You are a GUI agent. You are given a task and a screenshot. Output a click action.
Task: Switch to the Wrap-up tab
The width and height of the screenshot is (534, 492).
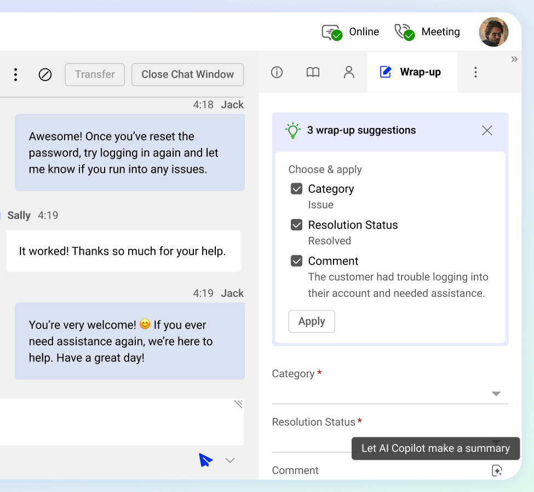click(x=411, y=72)
